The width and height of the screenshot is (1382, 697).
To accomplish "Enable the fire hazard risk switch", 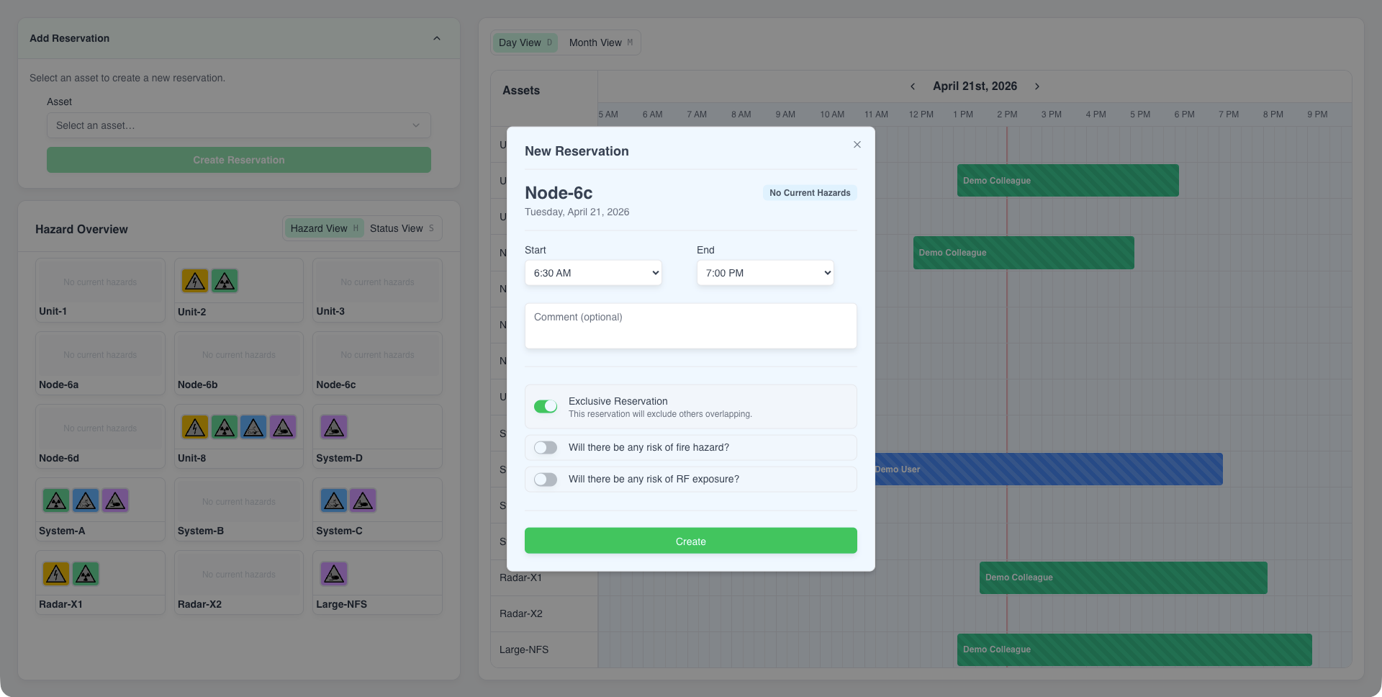I will tap(546, 448).
